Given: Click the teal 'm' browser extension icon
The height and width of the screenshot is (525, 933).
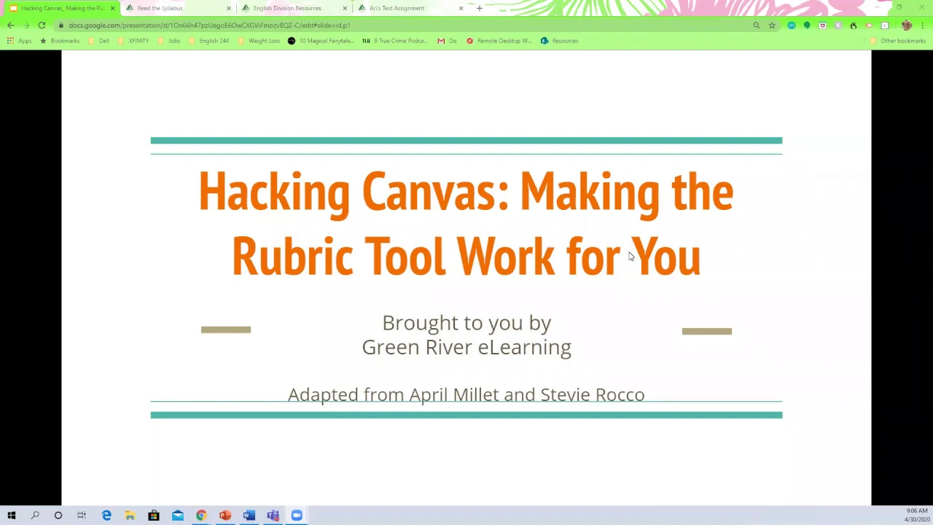Looking at the screenshot, I should tap(791, 26).
